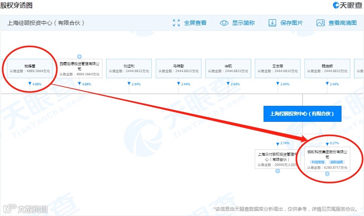
Task: Select the 徐航 shareholder node
Action: pos(228,68)
